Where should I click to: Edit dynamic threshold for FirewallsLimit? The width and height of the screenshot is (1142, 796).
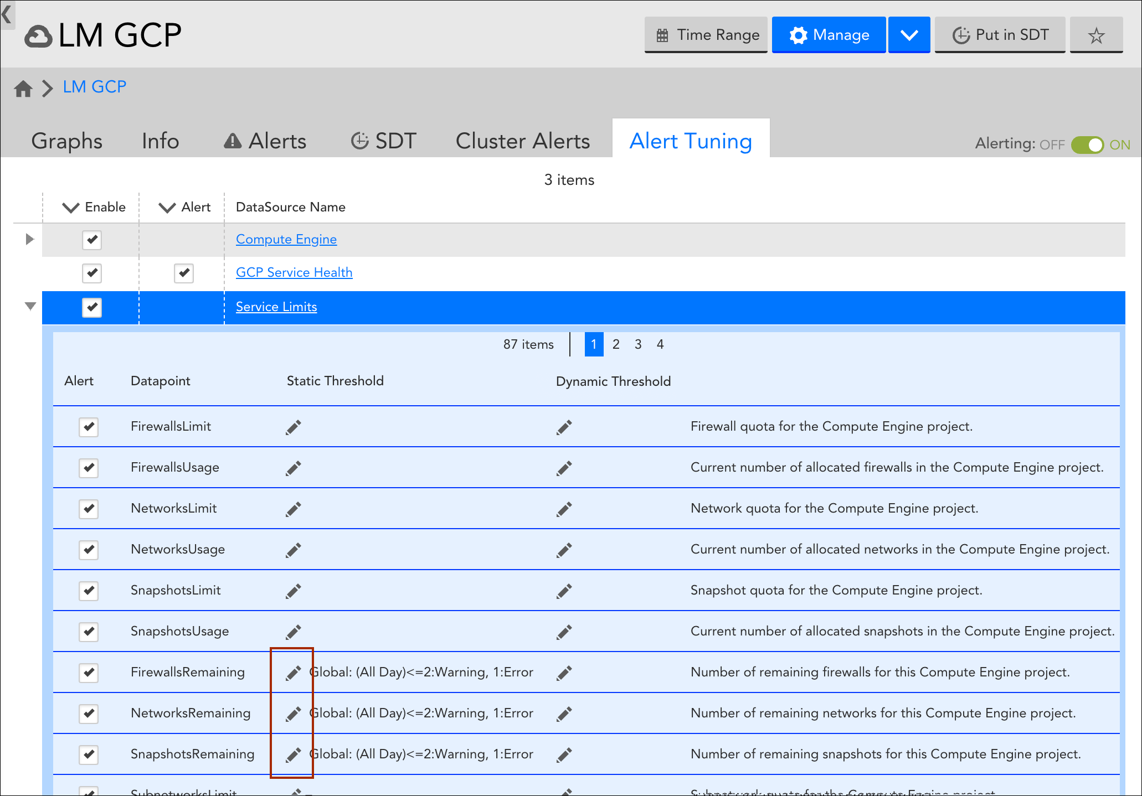click(x=564, y=427)
